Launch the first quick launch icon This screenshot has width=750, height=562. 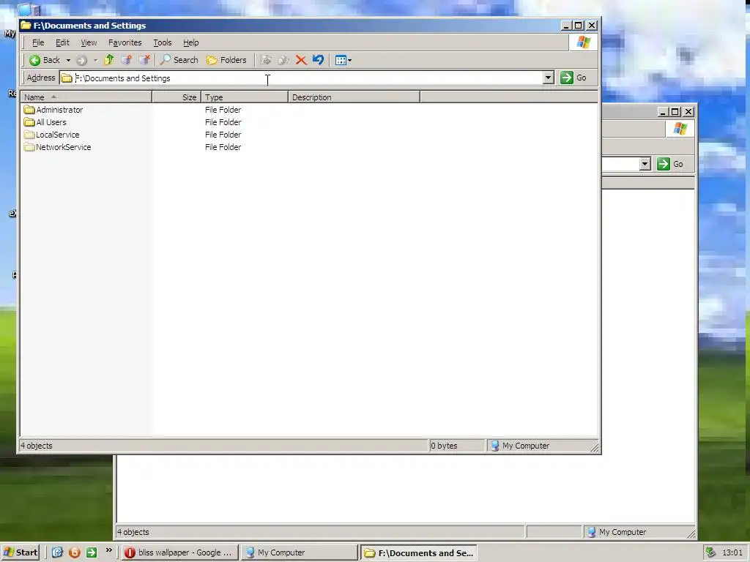coord(57,552)
